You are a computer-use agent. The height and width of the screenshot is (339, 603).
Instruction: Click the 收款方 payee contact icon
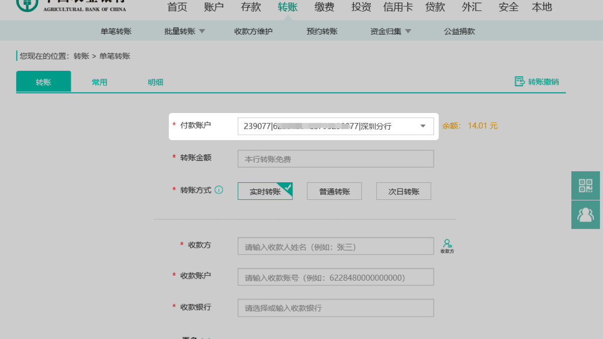point(447,246)
